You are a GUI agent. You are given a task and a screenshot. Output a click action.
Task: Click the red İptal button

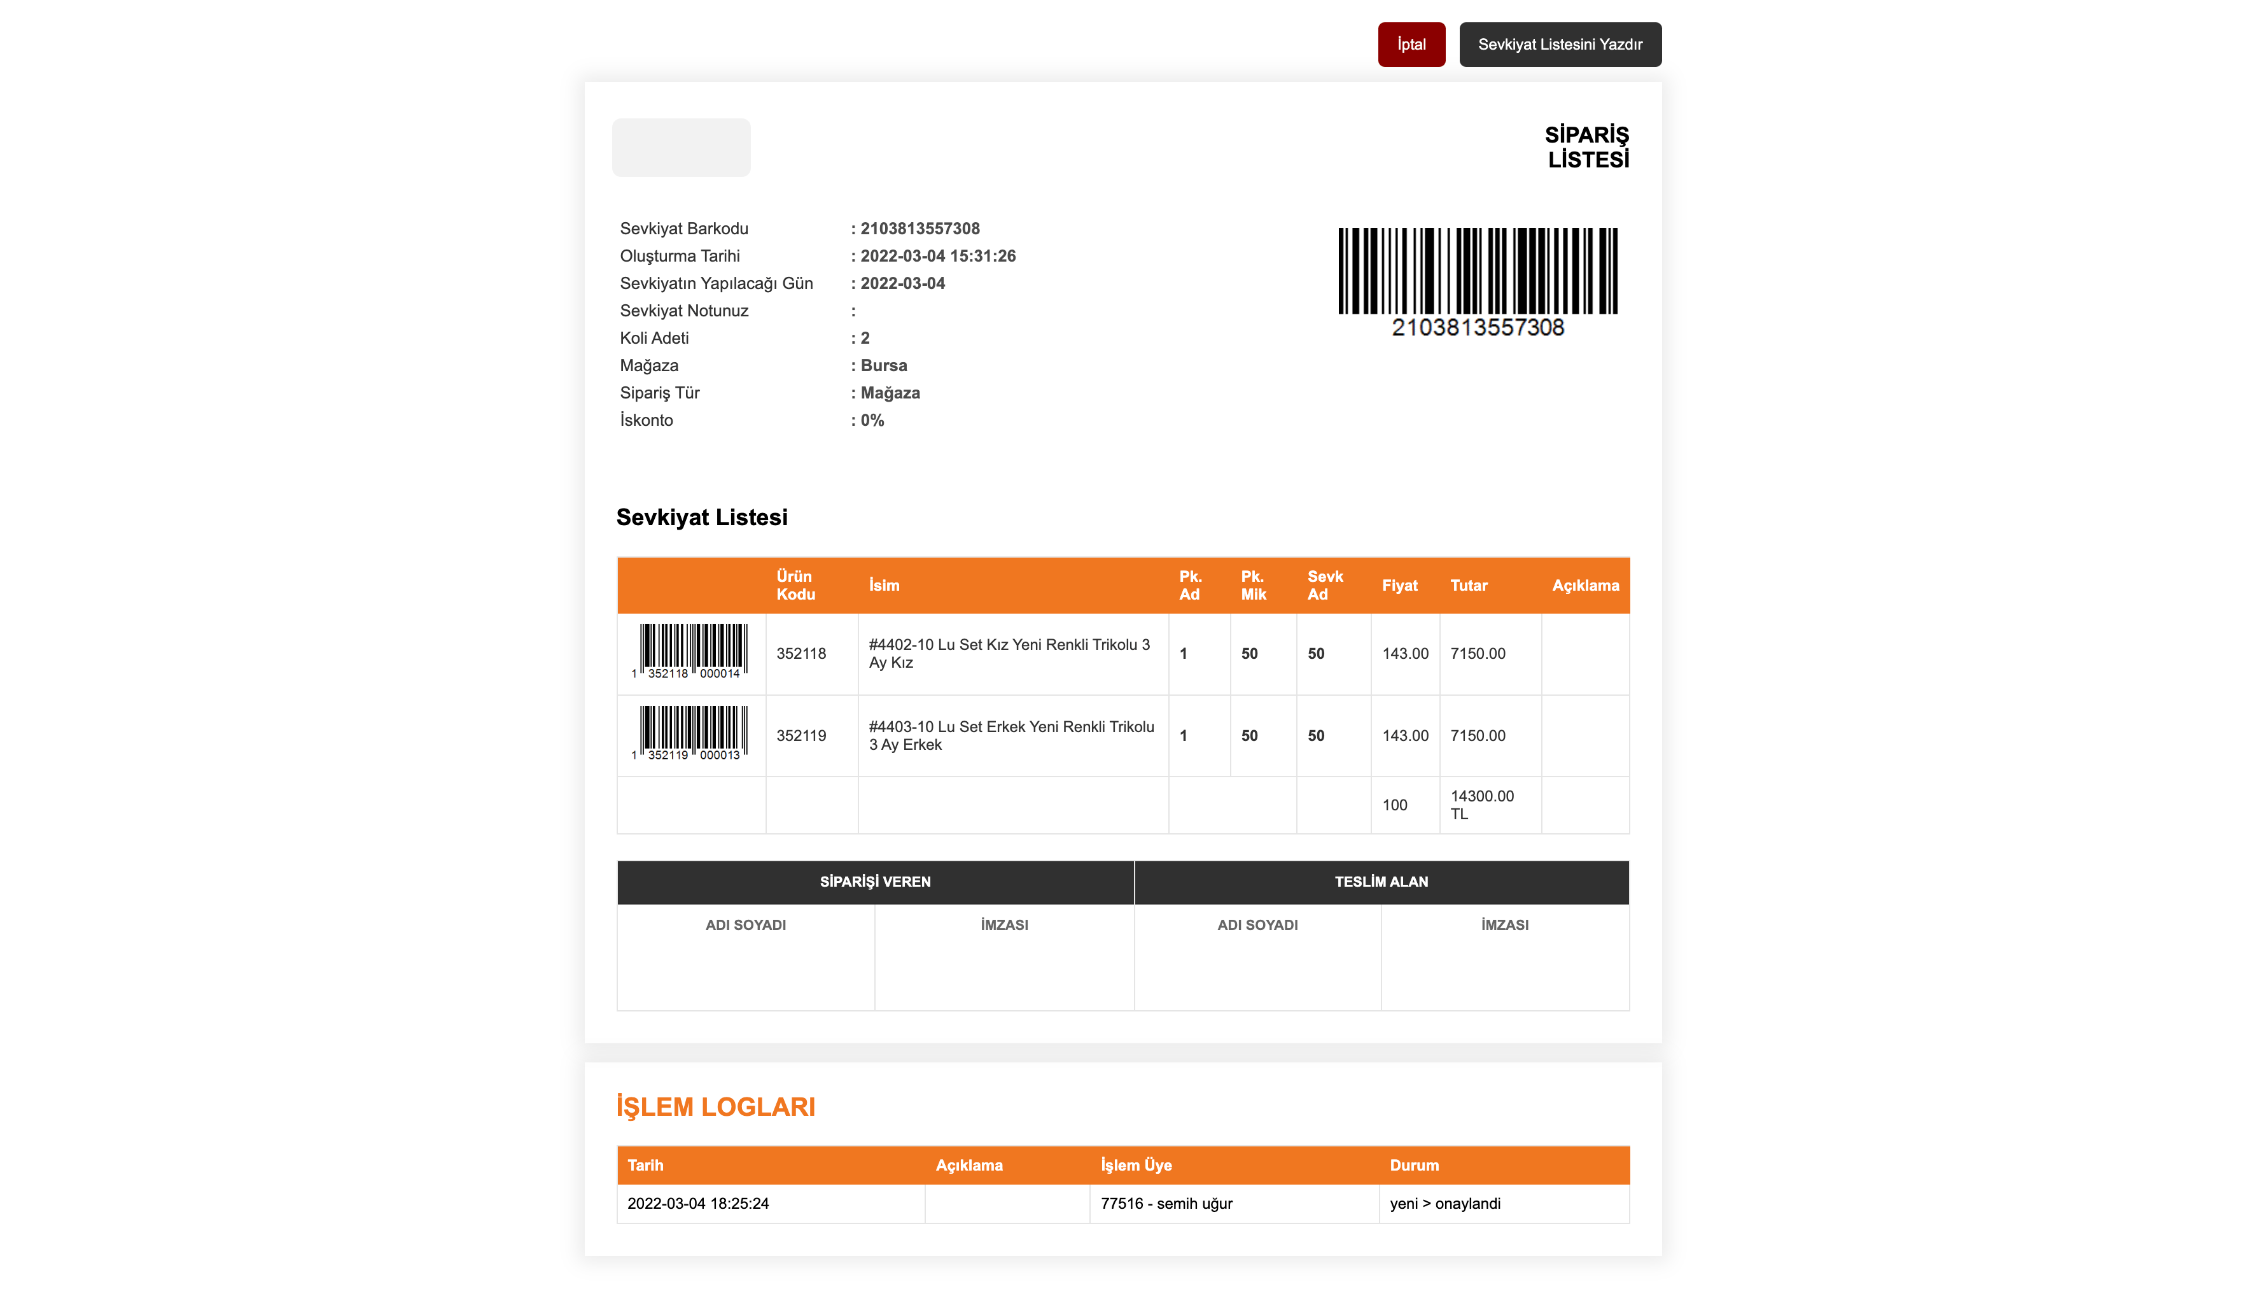[x=1410, y=45]
